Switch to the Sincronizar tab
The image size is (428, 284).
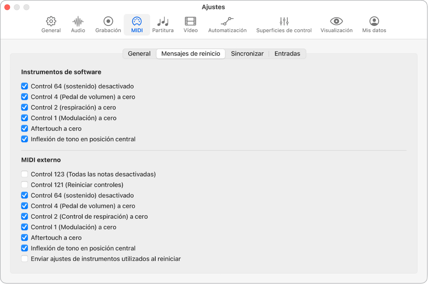point(247,53)
